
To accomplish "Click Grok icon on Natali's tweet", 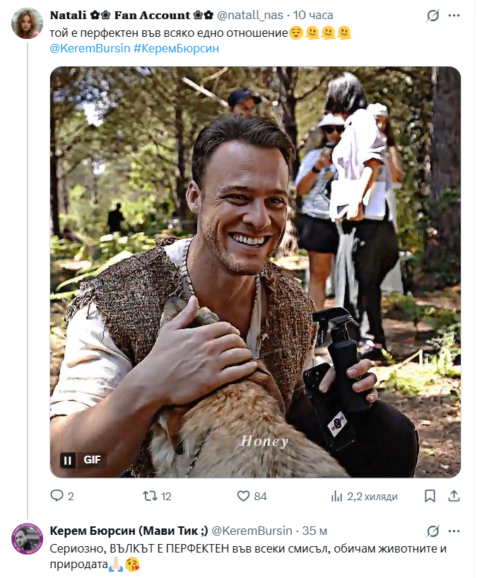I will 432,16.
